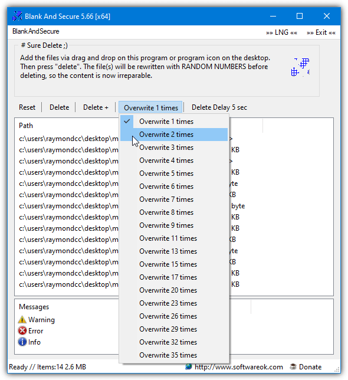The height and width of the screenshot is (380, 348).
Task: Pick Overwrite 8 times option
Action: (x=174, y=212)
